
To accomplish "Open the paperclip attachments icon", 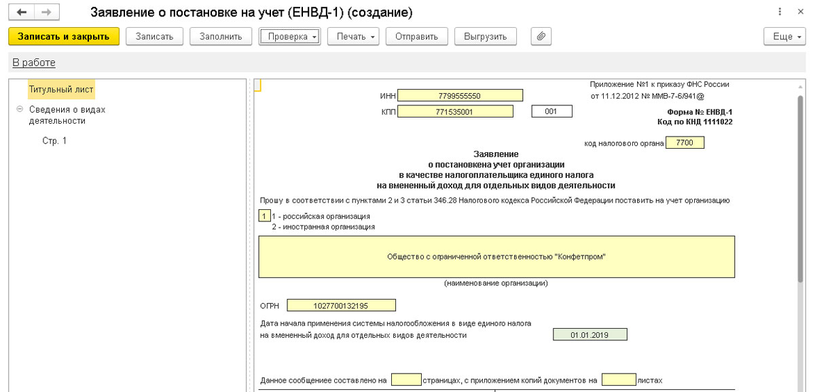I will click(x=541, y=36).
